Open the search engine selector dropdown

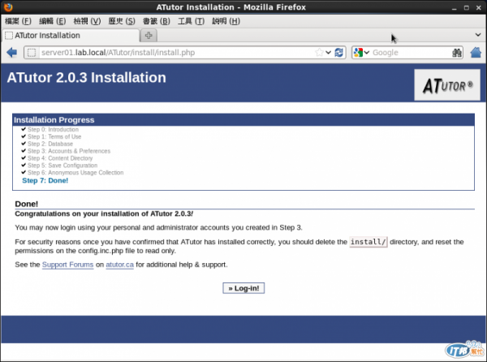[361, 53]
